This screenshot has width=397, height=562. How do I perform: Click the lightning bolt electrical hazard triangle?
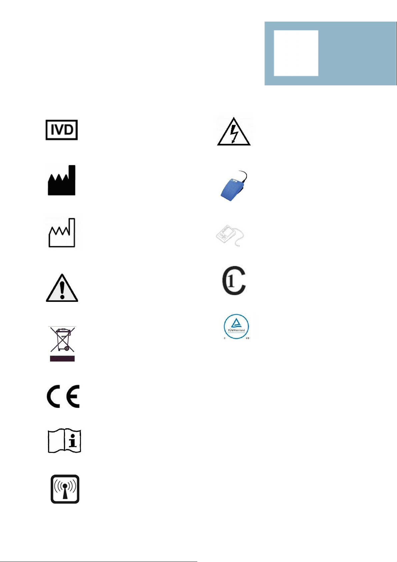click(x=234, y=131)
